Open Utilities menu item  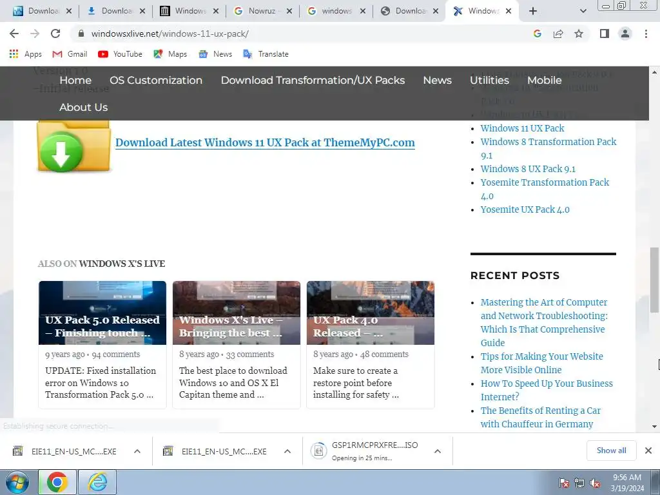[x=490, y=80]
